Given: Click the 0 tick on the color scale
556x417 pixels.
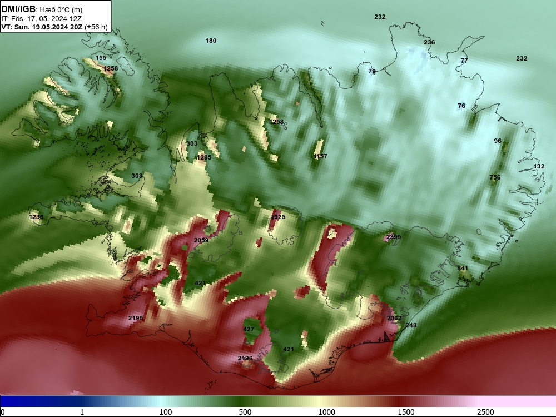Looking at the screenshot, I should (x=3, y=412).
